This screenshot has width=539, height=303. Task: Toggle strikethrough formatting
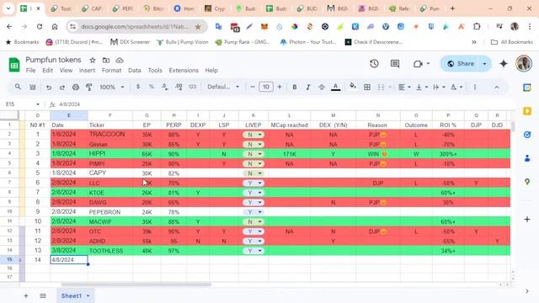pos(322,88)
